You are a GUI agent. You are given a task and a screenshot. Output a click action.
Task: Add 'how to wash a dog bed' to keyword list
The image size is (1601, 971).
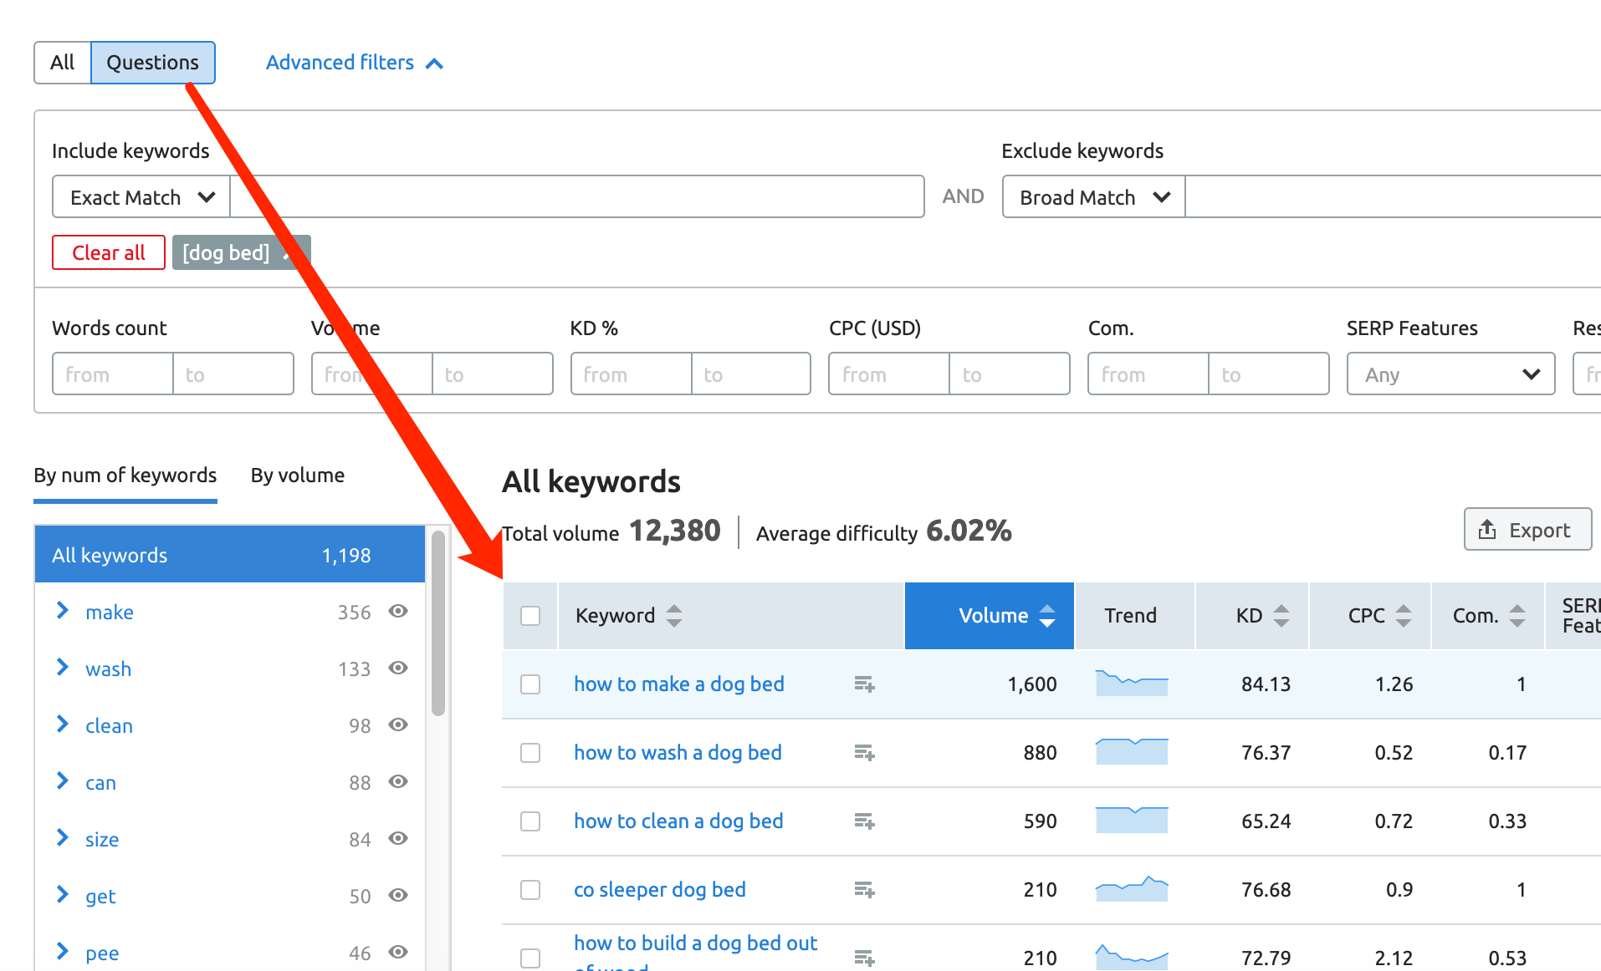[x=864, y=753]
